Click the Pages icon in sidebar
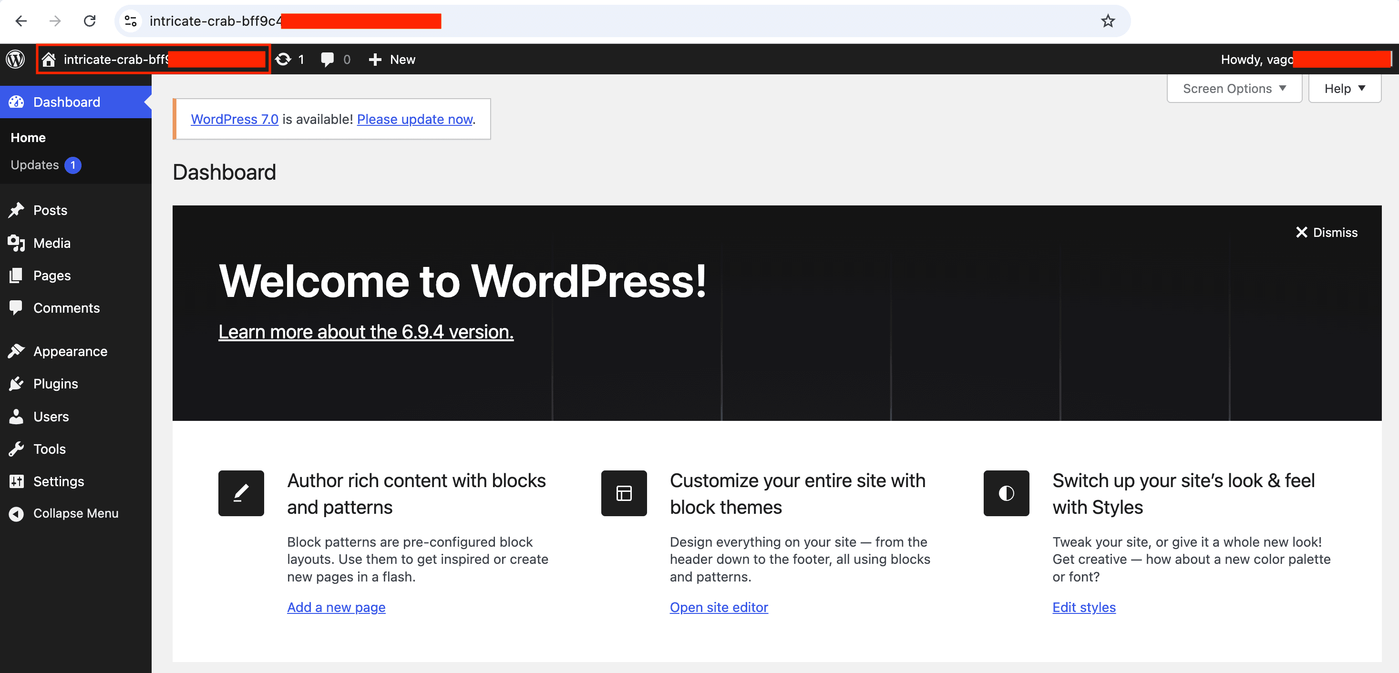1399x673 pixels. pyautogui.click(x=16, y=275)
